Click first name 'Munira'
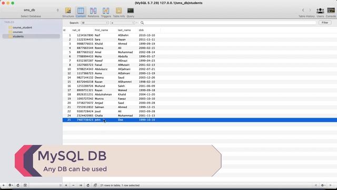This screenshot has height=190, width=337. [x=99, y=99]
